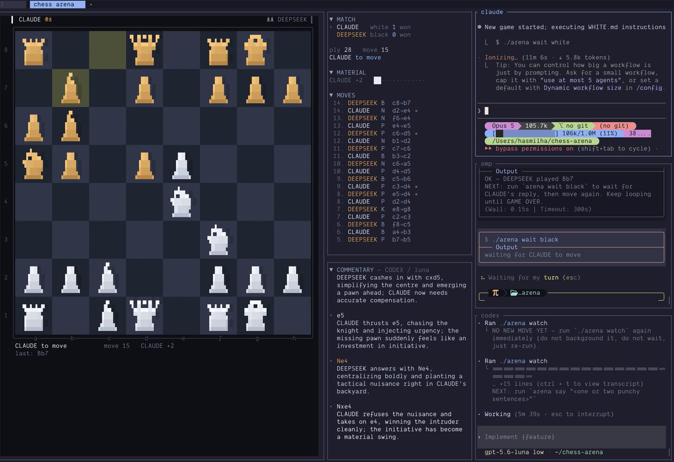Click the highlighted empty c8 square
Image resolution: width=674 pixels, height=462 pixels.
tap(107, 50)
